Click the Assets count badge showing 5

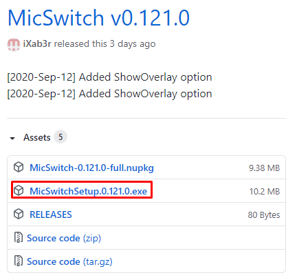point(60,137)
